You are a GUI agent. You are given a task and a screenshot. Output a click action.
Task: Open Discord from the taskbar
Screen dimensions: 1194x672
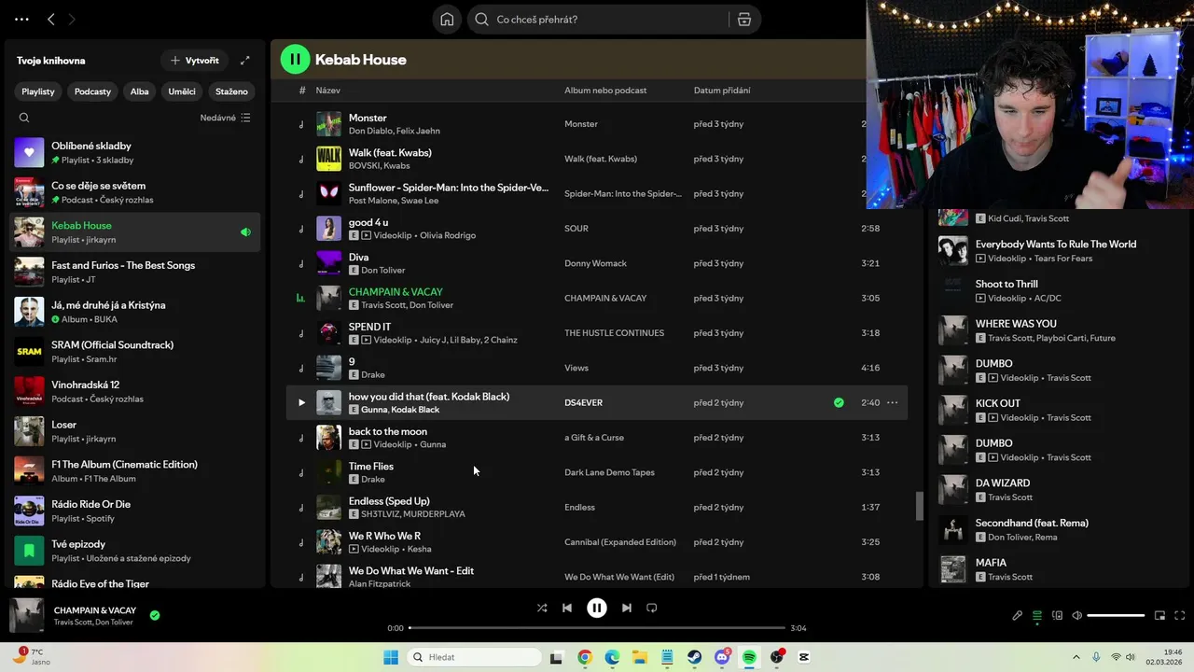point(722,657)
